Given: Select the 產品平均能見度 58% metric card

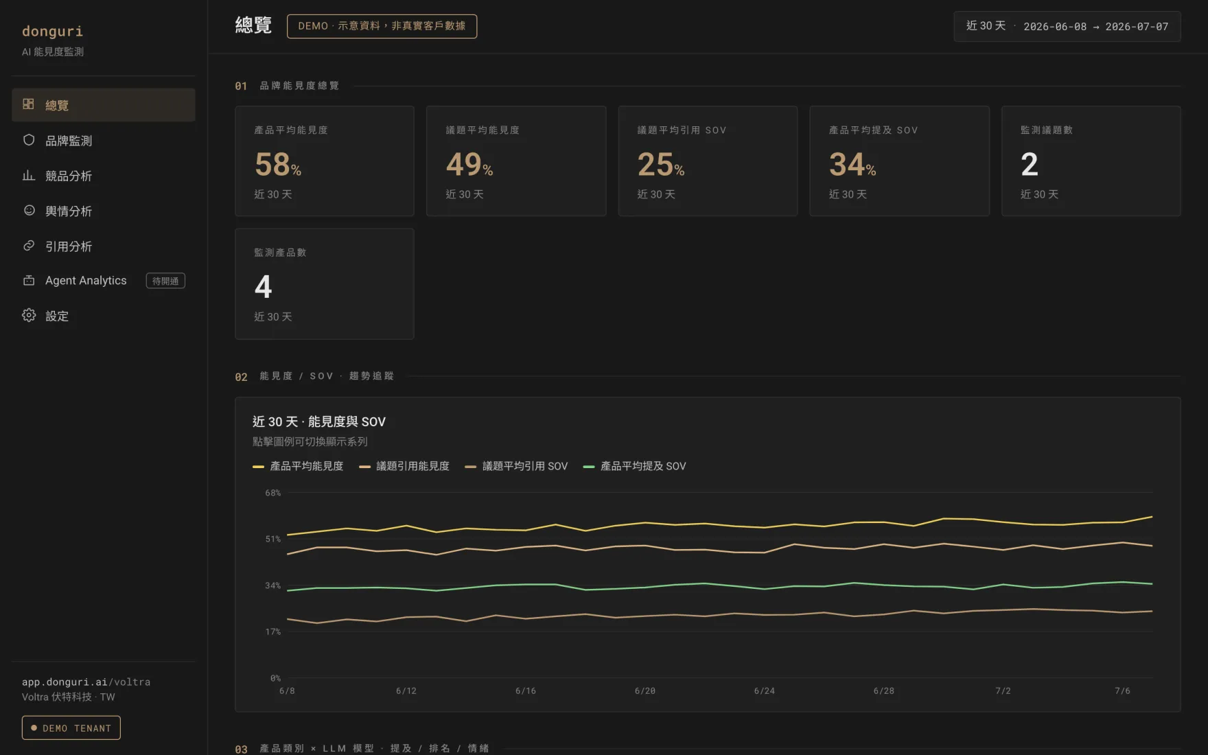Looking at the screenshot, I should pos(325,161).
